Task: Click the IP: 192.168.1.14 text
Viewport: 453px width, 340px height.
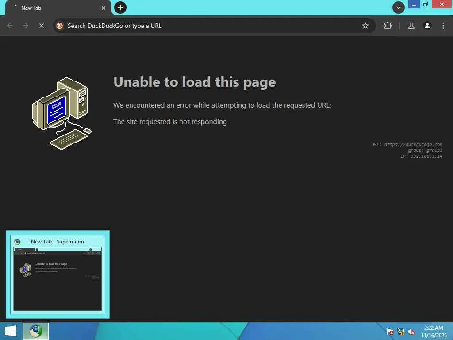Action: tap(421, 156)
